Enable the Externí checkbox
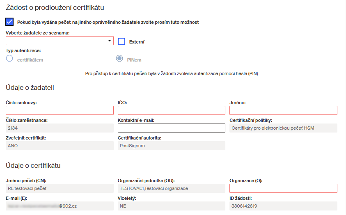 pyautogui.click(x=121, y=41)
